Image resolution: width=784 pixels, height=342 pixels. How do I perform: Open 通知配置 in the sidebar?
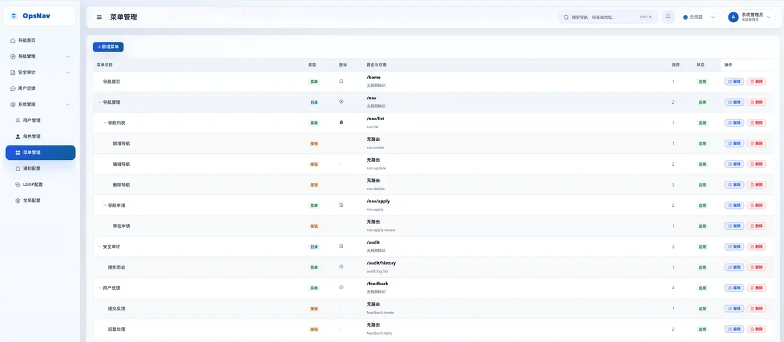(x=41, y=168)
